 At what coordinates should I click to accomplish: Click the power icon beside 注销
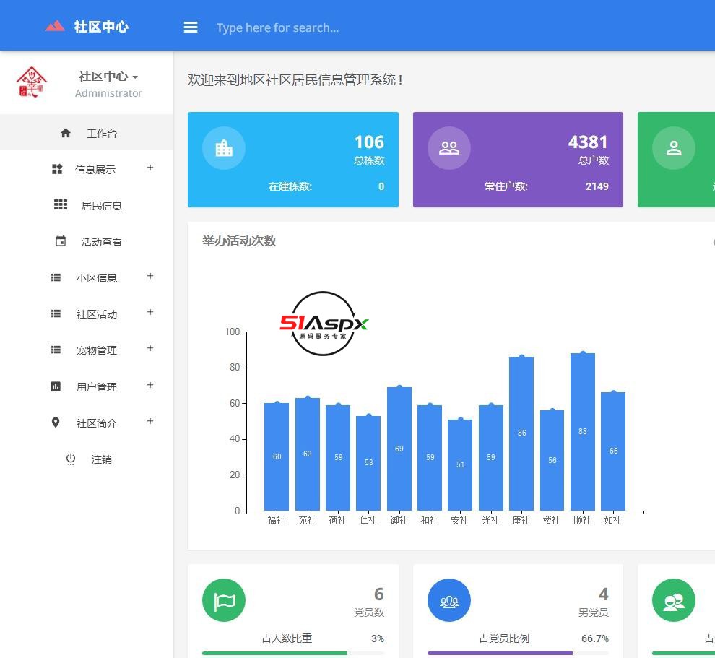click(x=71, y=459)
